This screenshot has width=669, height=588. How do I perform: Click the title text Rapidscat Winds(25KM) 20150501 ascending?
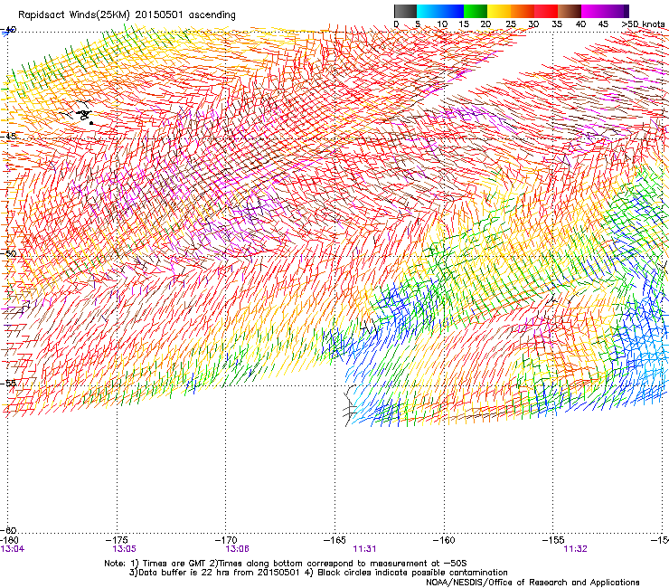pos(127,15)
